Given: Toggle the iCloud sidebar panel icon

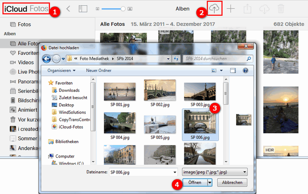Looking at the screenshot, I should click(x=83, y=9).
